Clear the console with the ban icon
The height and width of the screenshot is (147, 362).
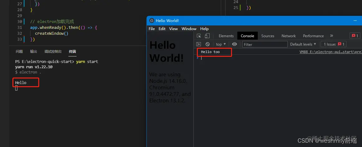pyautogui.click(x=207, y=44)
